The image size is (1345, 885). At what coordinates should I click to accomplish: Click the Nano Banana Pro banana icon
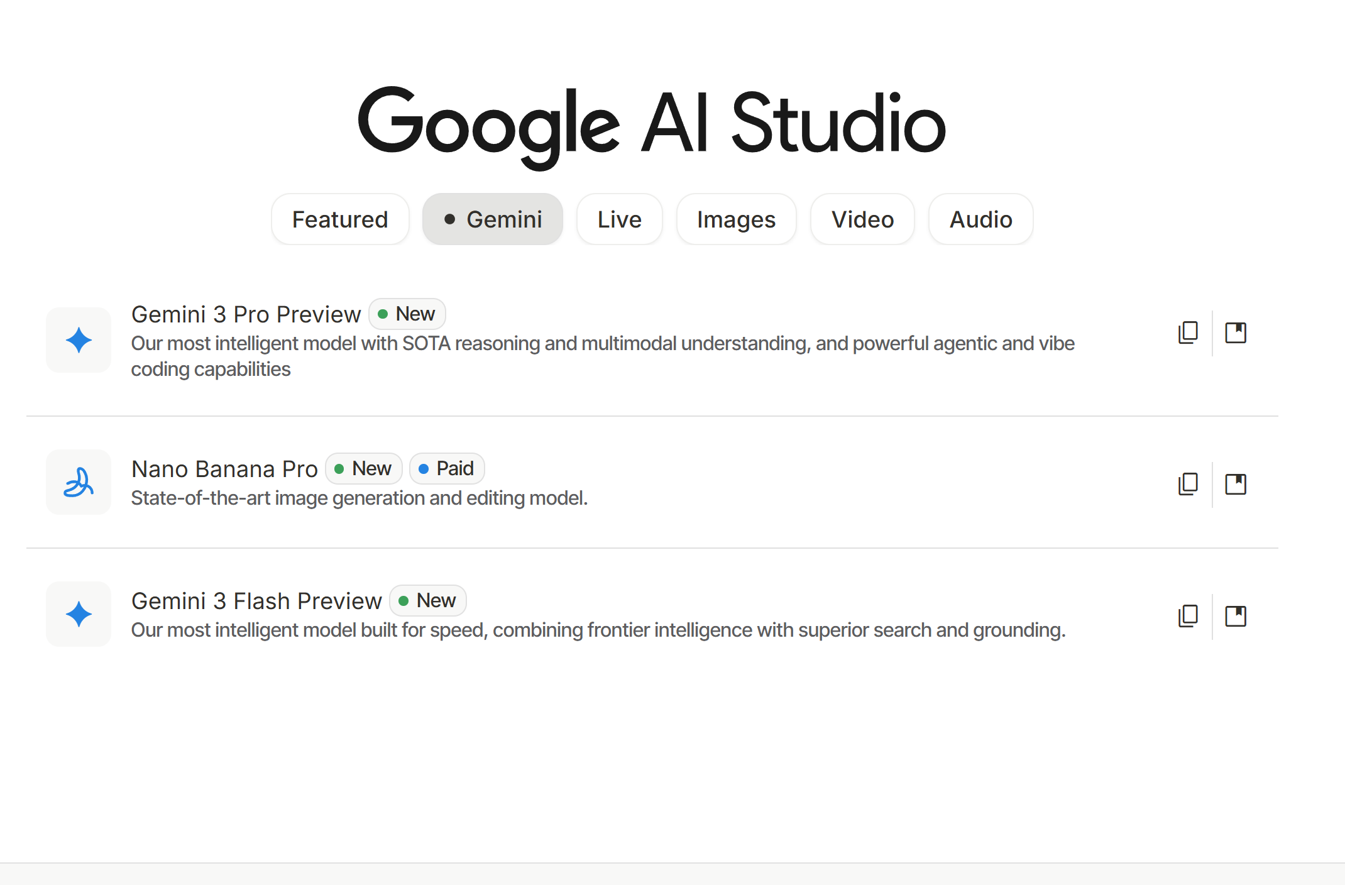(79, 482)
